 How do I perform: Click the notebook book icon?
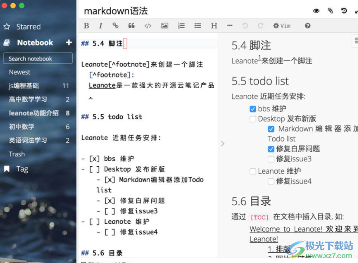[7, 42]
